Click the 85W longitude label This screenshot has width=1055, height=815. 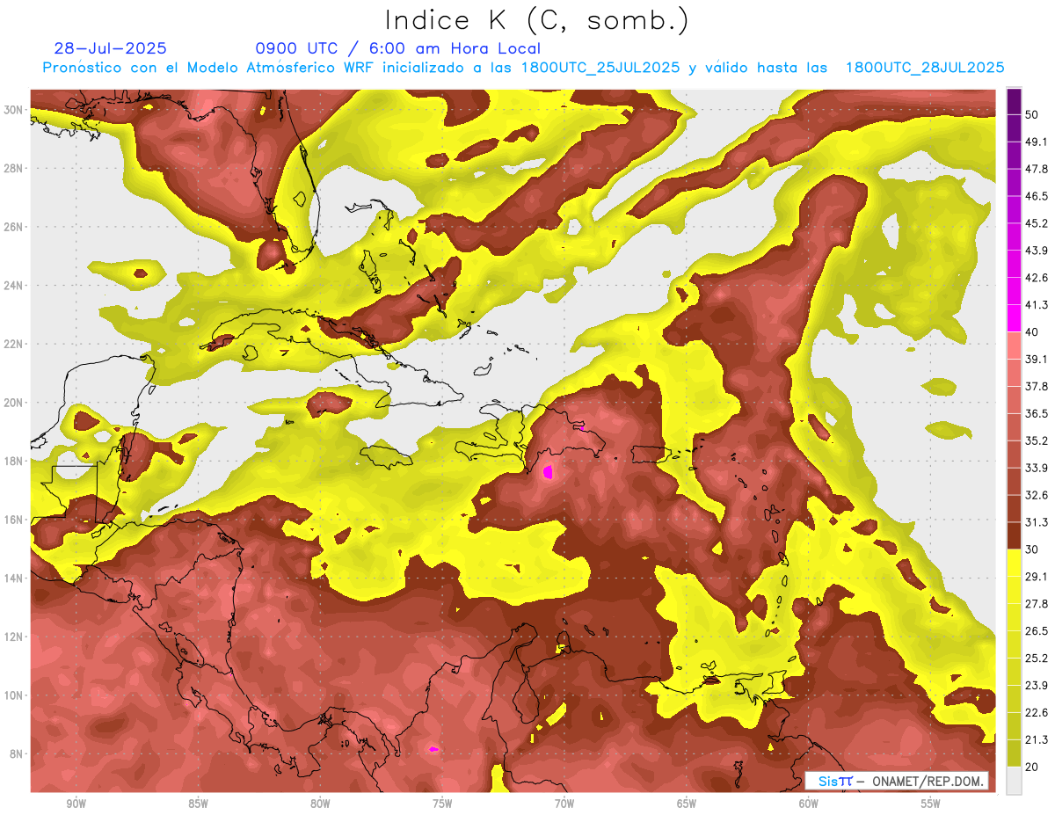click(198, 804)
